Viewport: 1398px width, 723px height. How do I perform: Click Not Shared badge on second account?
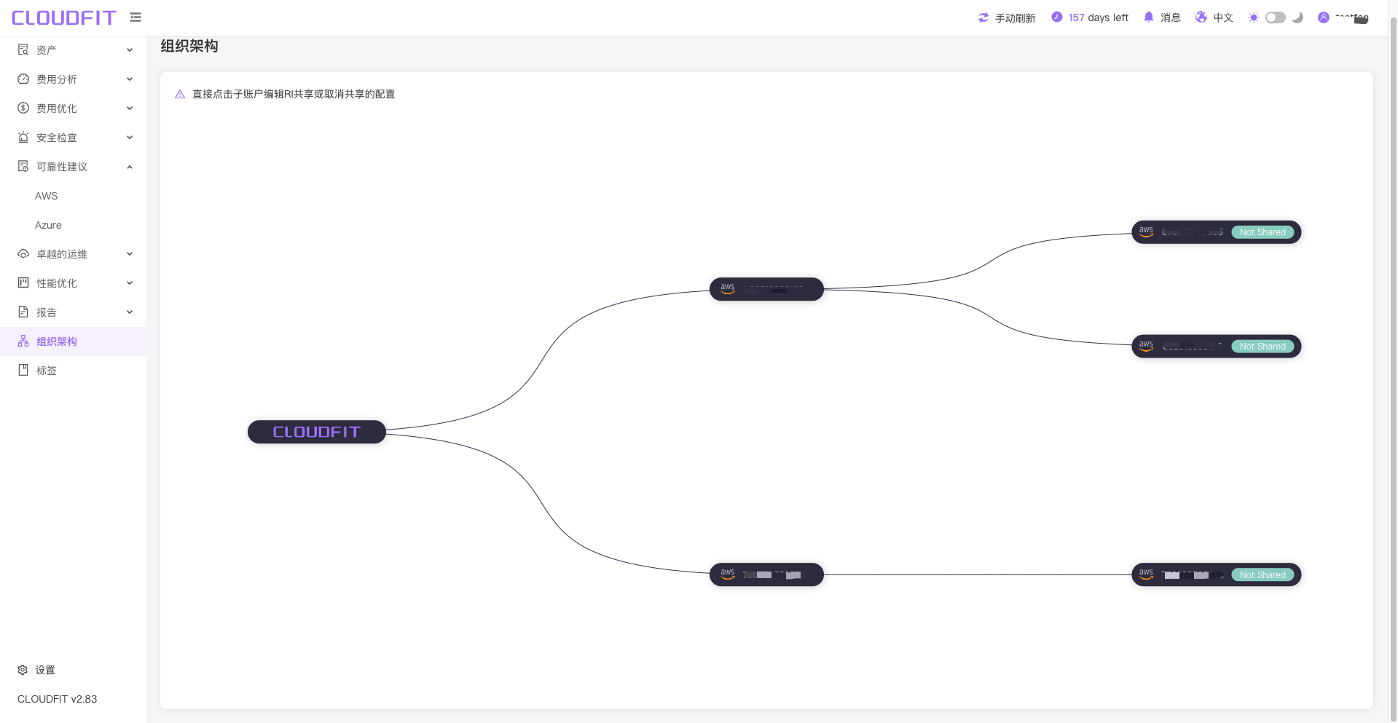pos(1262,347)
